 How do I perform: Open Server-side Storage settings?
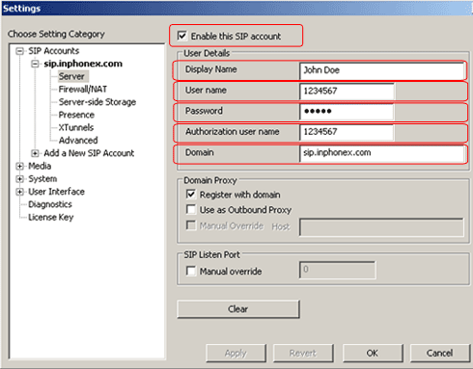point(97,102)
